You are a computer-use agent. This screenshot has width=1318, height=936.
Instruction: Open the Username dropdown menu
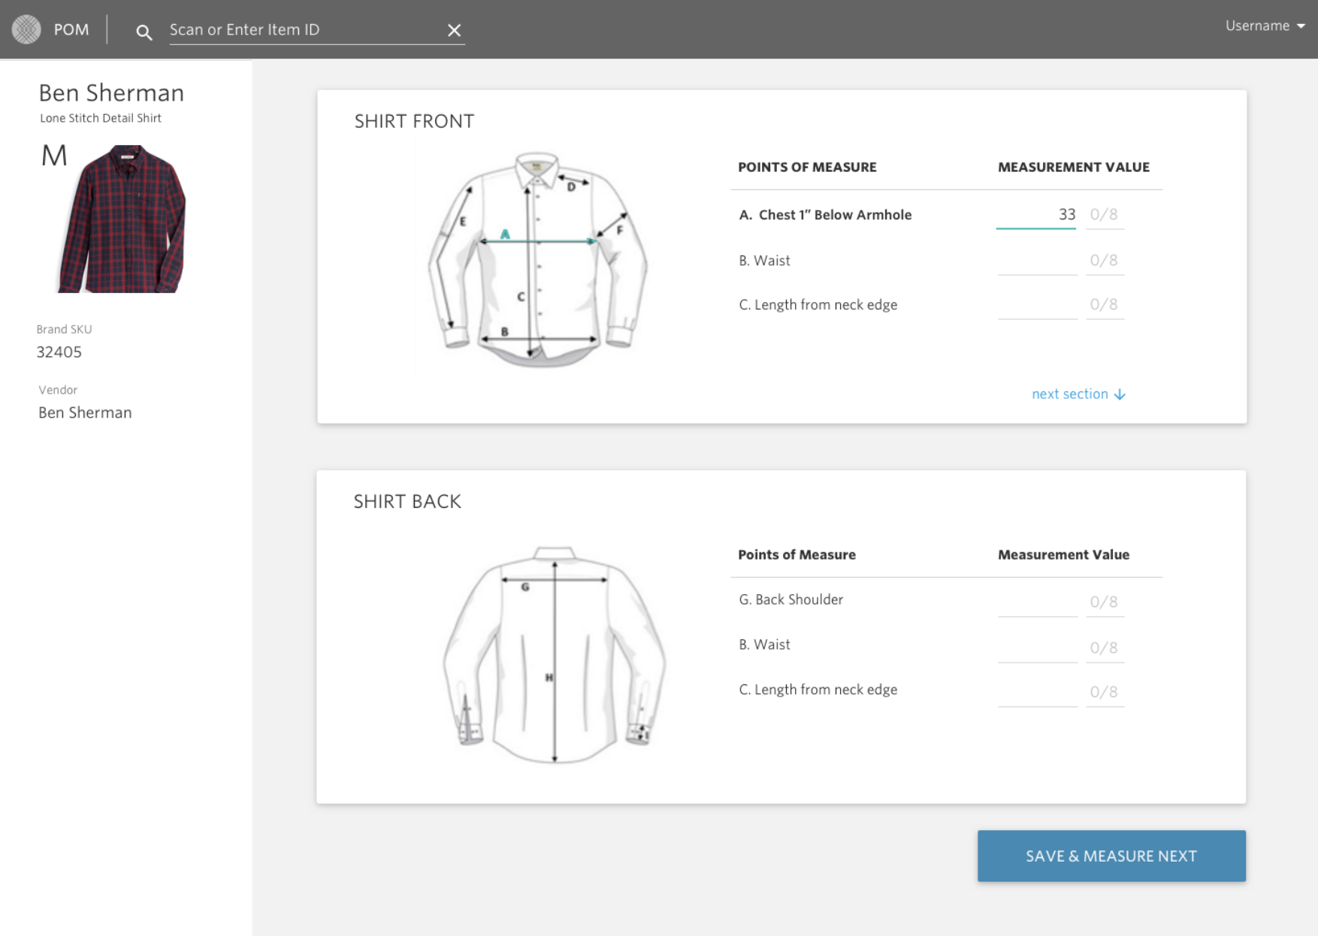(x=1265, y=26)
